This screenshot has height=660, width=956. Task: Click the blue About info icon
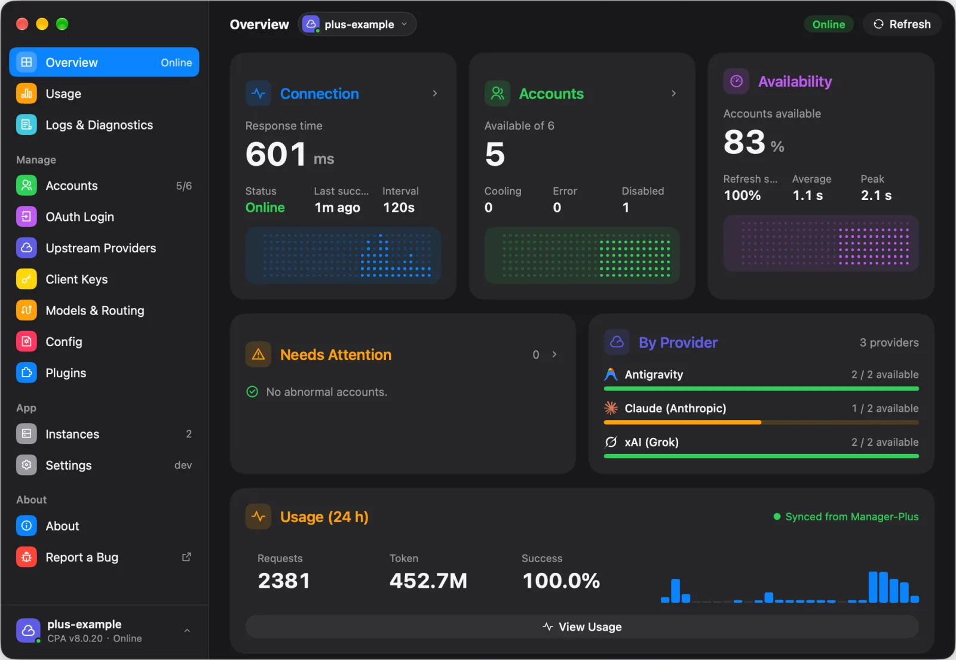pos(26,526)
